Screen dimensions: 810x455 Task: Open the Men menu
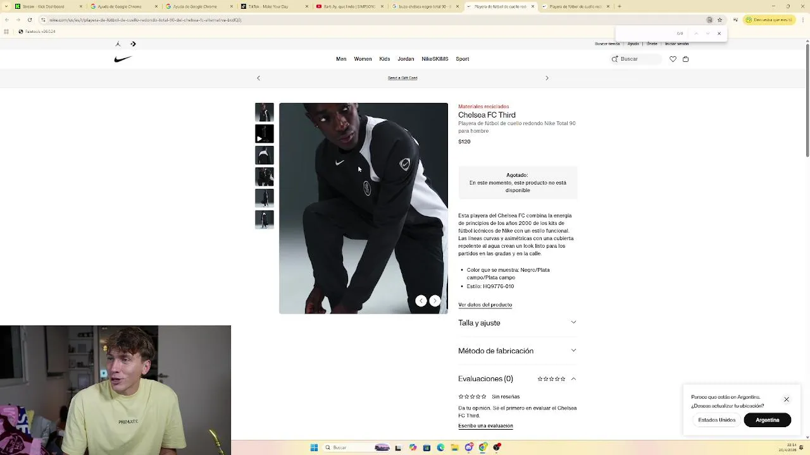[x=341, y=59]
